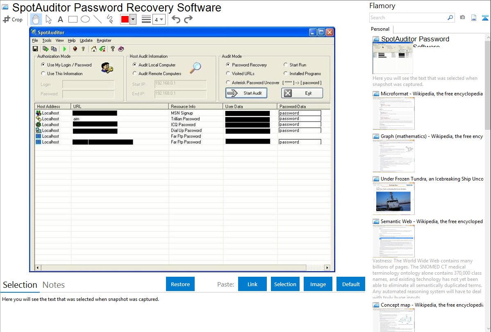Paste as Image button

point(318,284)
